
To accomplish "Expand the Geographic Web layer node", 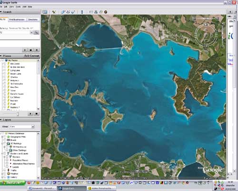I will click(x=2, y=137).
